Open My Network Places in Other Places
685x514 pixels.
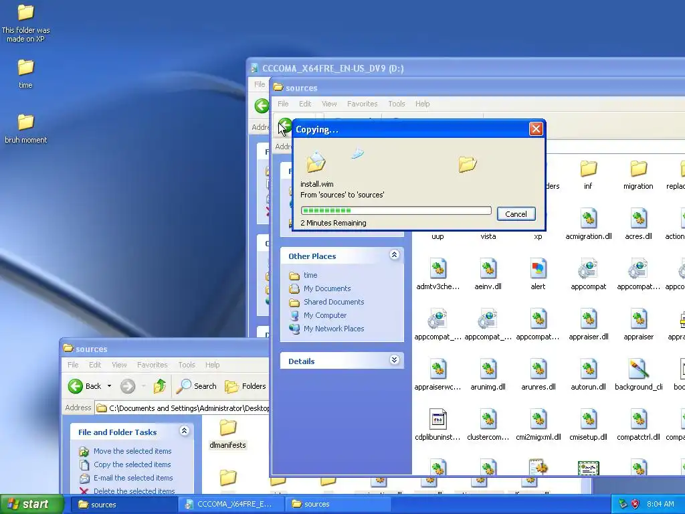pyautogui.click(x=334, y=329)
